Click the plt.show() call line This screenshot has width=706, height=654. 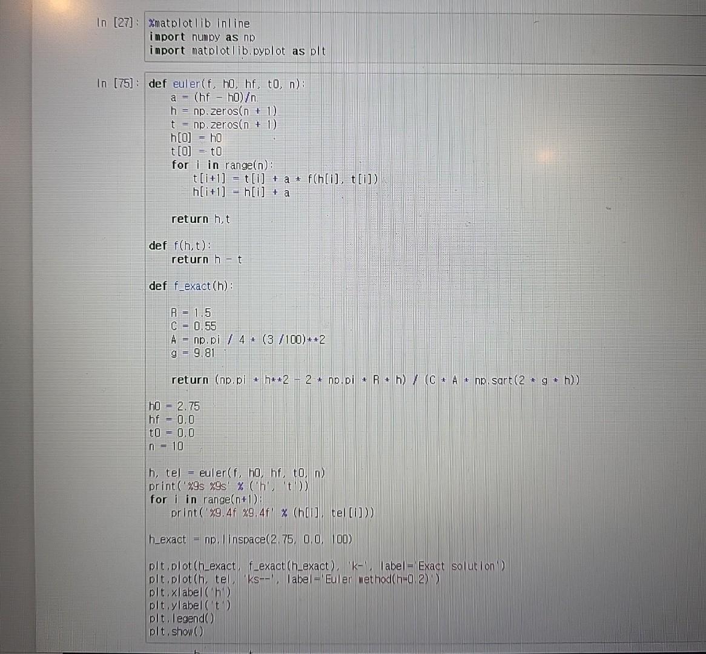pyautogui.click(x=176, y=631)
